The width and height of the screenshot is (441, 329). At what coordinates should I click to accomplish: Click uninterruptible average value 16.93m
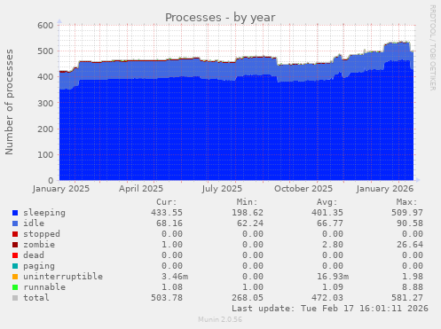point(333,277)
